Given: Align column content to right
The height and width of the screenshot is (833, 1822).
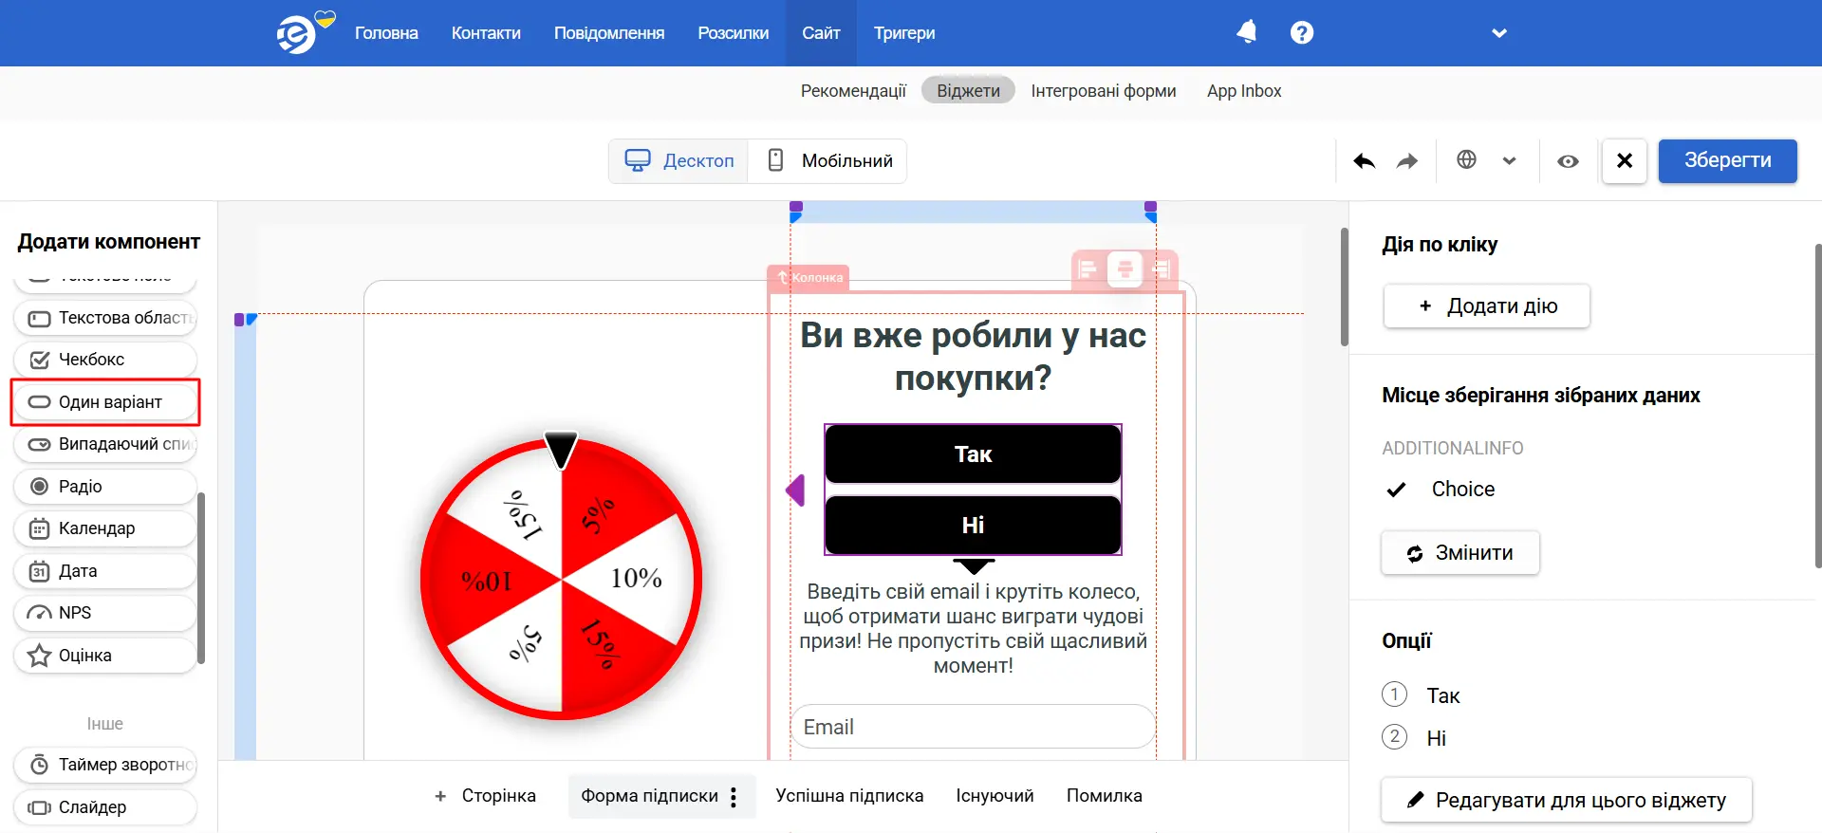Looking at the screenshot, I should [1161, 269].
